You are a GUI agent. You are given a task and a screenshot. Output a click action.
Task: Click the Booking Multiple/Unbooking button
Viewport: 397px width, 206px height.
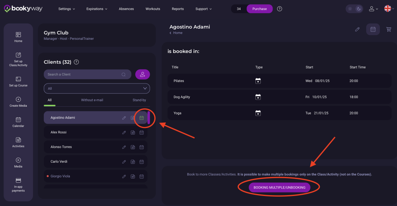tap(279, 187)
